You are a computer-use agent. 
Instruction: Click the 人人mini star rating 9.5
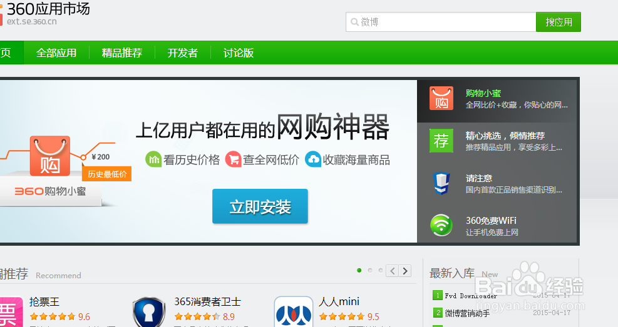click(349, 317)
